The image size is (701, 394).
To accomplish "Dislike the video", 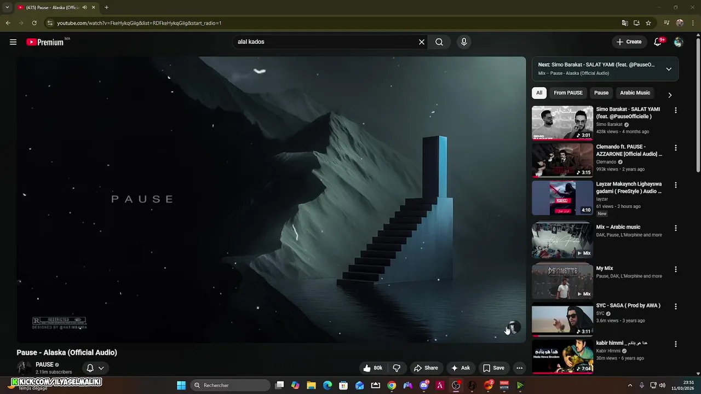I will point(397,368).
